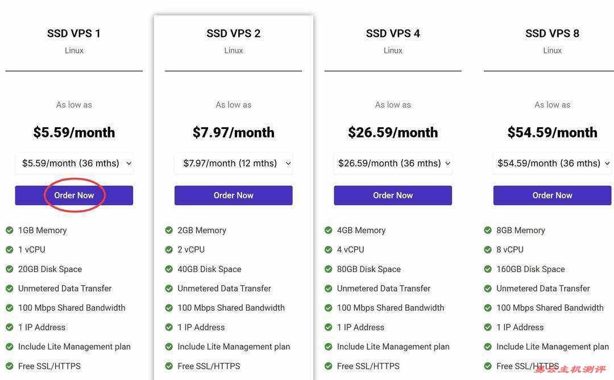Click Order Now for SSD VPS 2
Image resolution: width=614 pixels, height=380 pixels.
[x=234, y=195]
